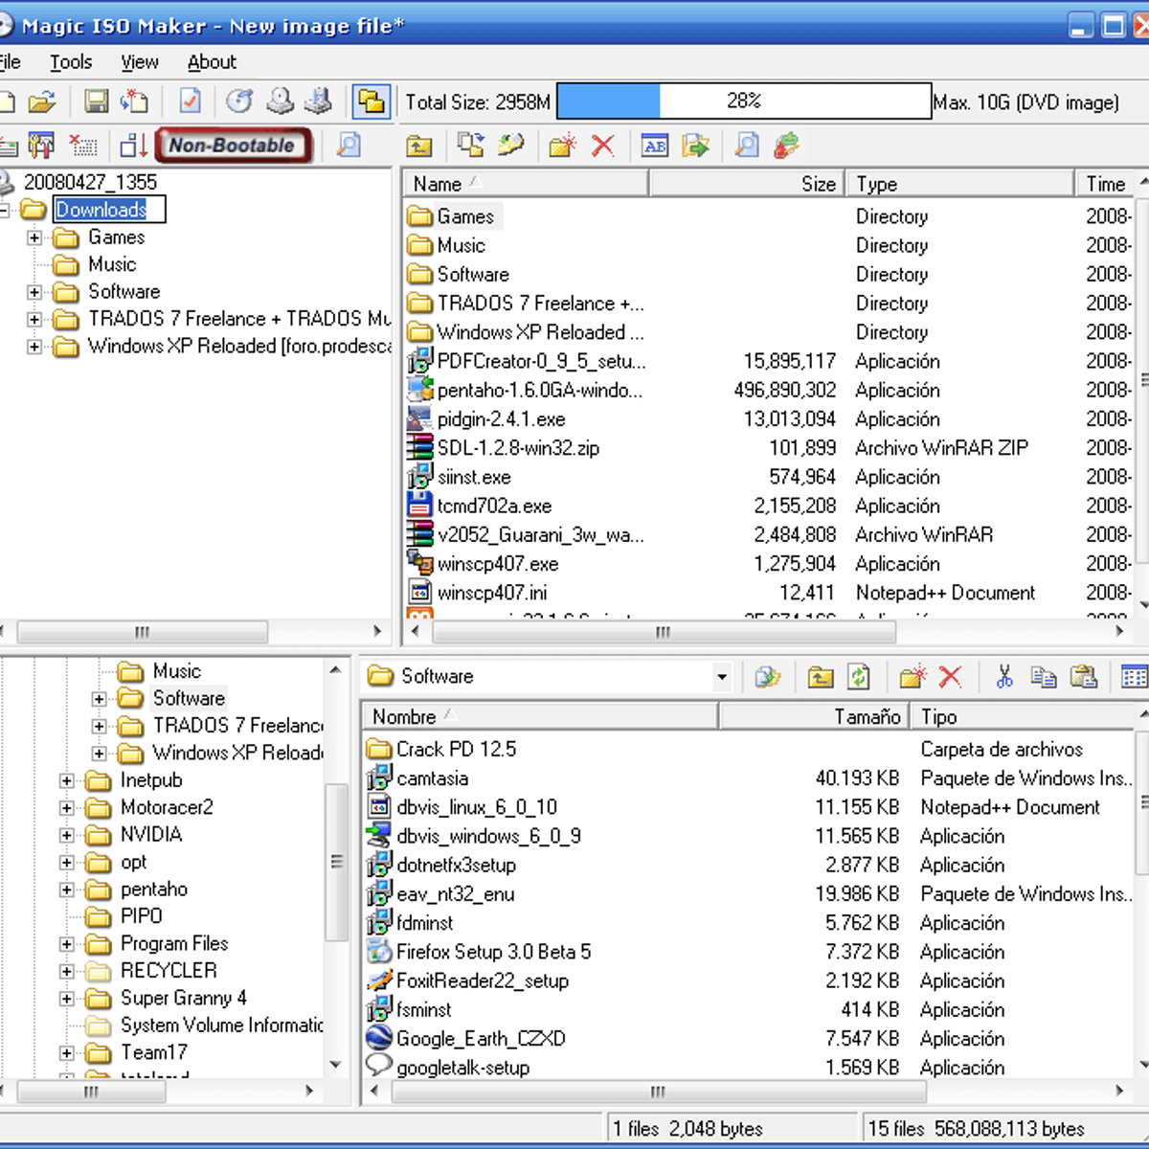The width and height of the screenshot is (1149, 1149).
Task: Expand NVIDIA folder in explorer tree
Action: coord(67,835)
